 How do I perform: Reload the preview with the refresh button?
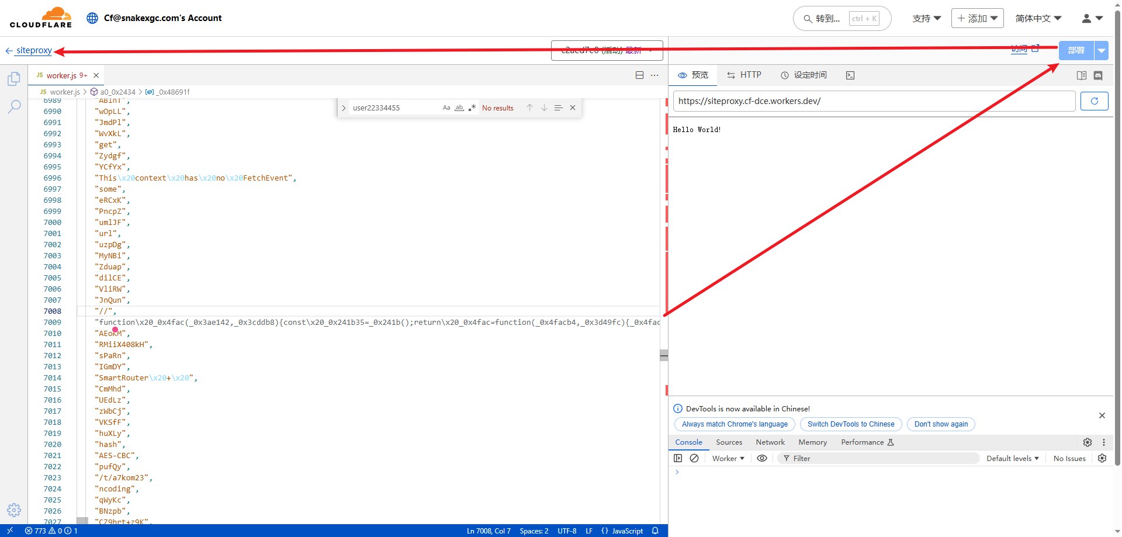pyautogui.click(x=1094, y=101)
